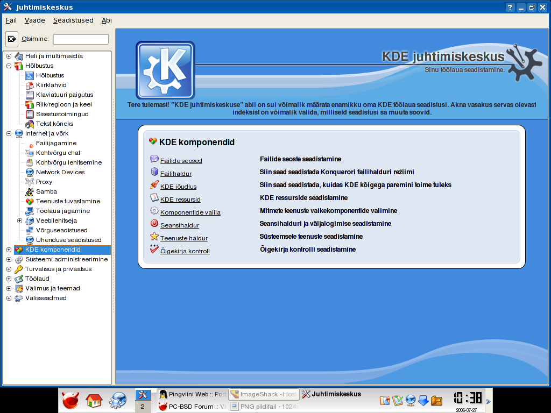Click the Teenuste tuvastamine icon
This screenshot has width=551, height=413.
coord(30,201)
